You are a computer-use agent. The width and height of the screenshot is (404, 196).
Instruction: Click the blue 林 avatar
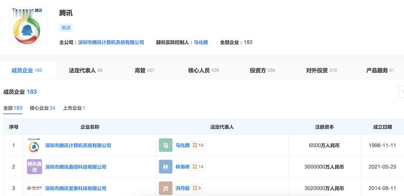click(166, 167)
